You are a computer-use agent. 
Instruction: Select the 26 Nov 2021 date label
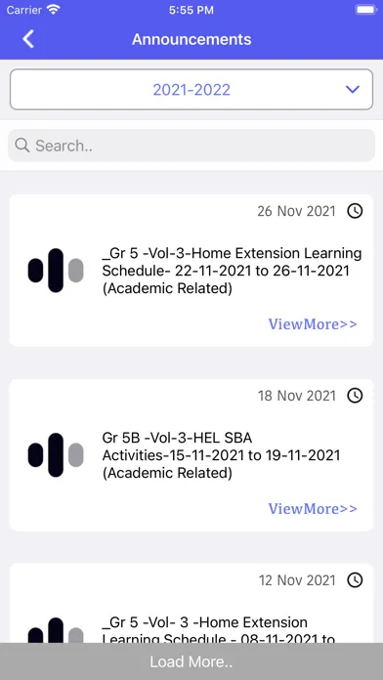point(296,211)
